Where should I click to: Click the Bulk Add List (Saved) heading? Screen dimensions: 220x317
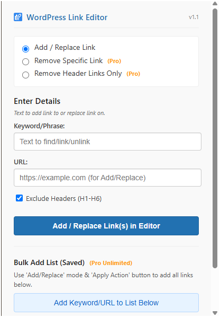point(49,262)
